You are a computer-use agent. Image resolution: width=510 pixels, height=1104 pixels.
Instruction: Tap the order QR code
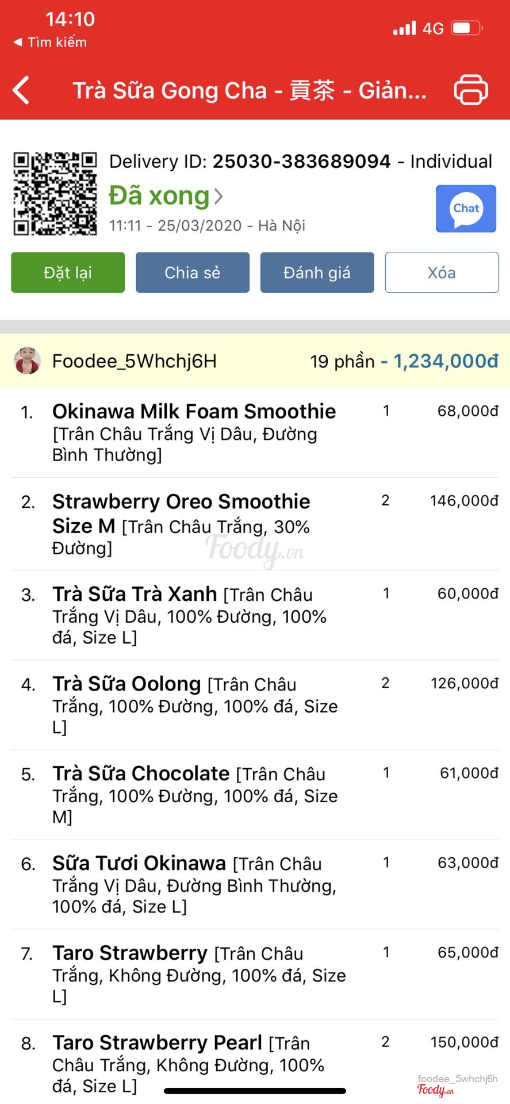55,194
